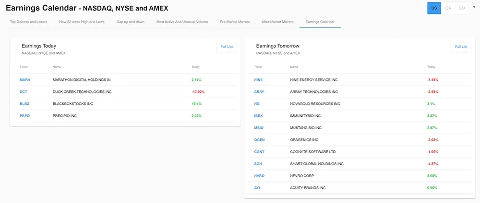Open ARRY ticker link
This screenshot has width=480, height=203.
click(259, 91)
